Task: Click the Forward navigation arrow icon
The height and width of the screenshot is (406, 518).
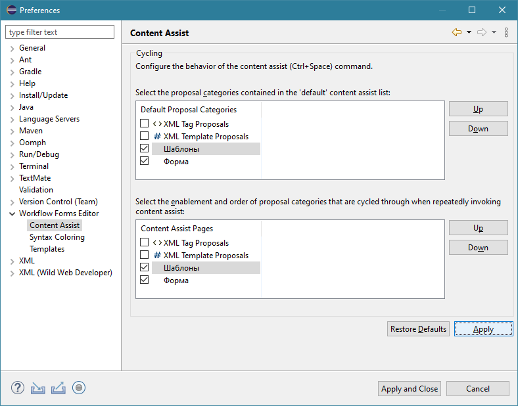Action: click(482, 32)
